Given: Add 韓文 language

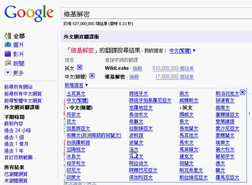Looking at the screenshot, I should pyautogui.click(x=220, y=170).
